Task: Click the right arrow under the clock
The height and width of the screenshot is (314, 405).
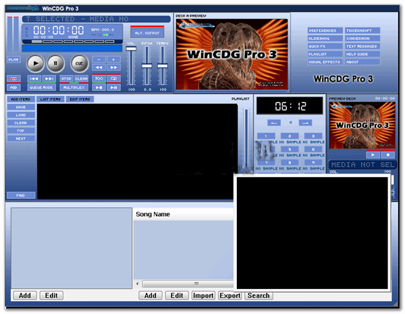Action: (x=305, y=123)
